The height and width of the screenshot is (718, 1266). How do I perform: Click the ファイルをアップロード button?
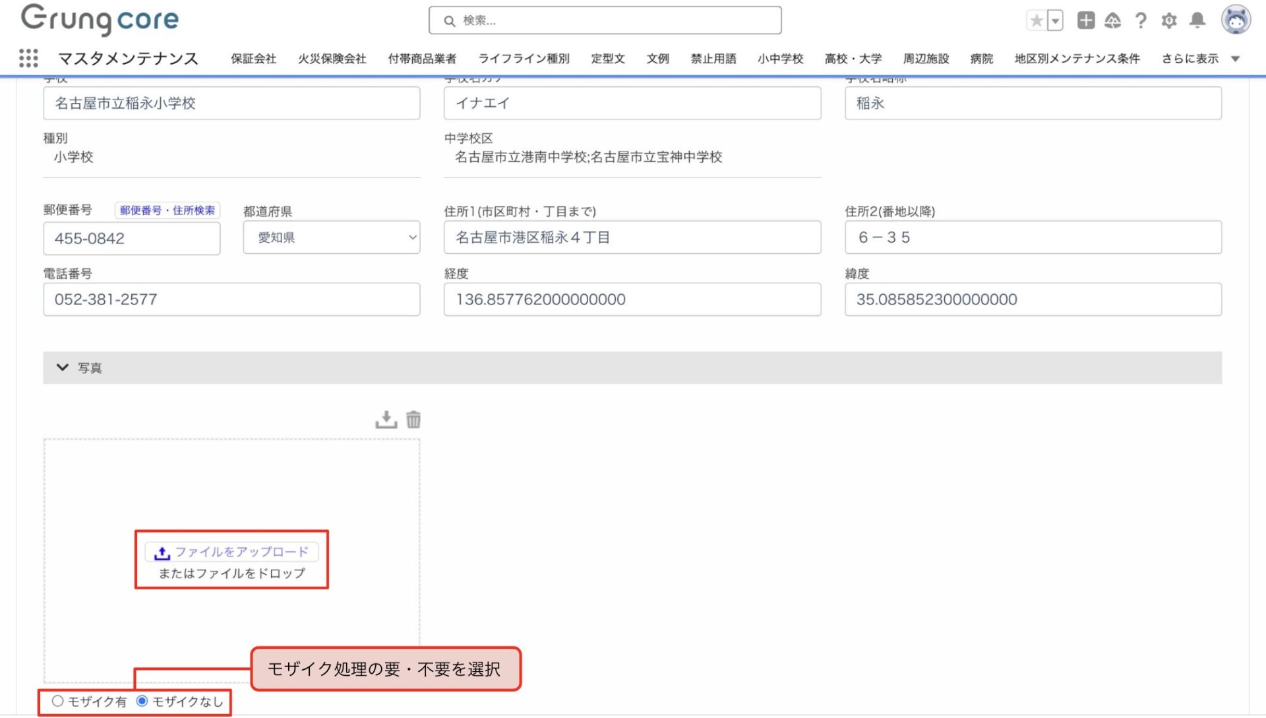231,552
